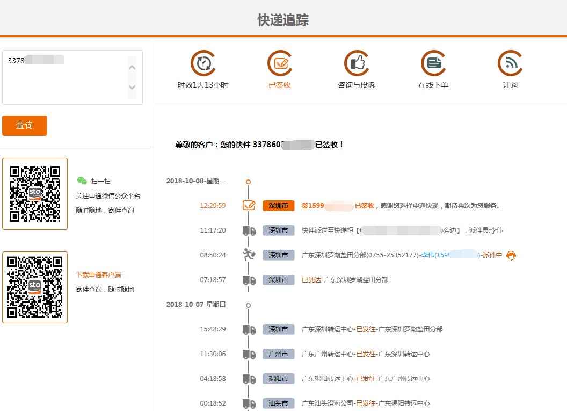Click the lower STO client QR code
567x411 pixels.
pyautogui.click(x=34, y=285)
